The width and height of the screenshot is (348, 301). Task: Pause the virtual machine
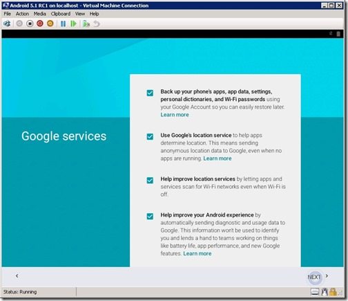coord(63,24)
